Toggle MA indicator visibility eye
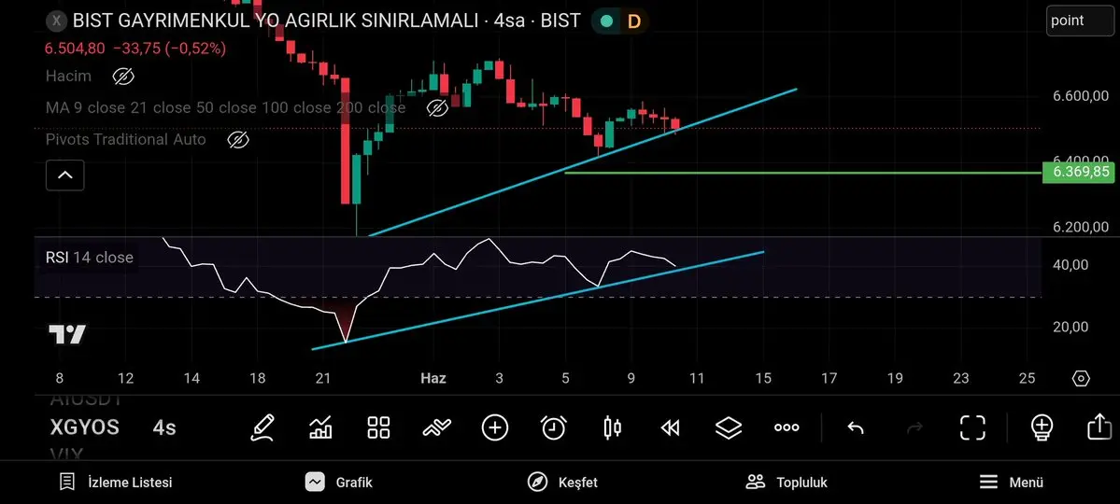 [437, 107]
